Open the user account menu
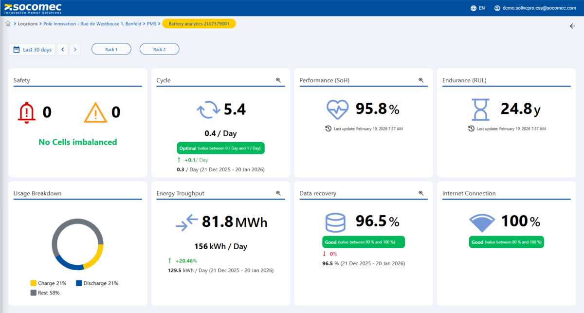 pyautogui.click(x=535, y=8)
